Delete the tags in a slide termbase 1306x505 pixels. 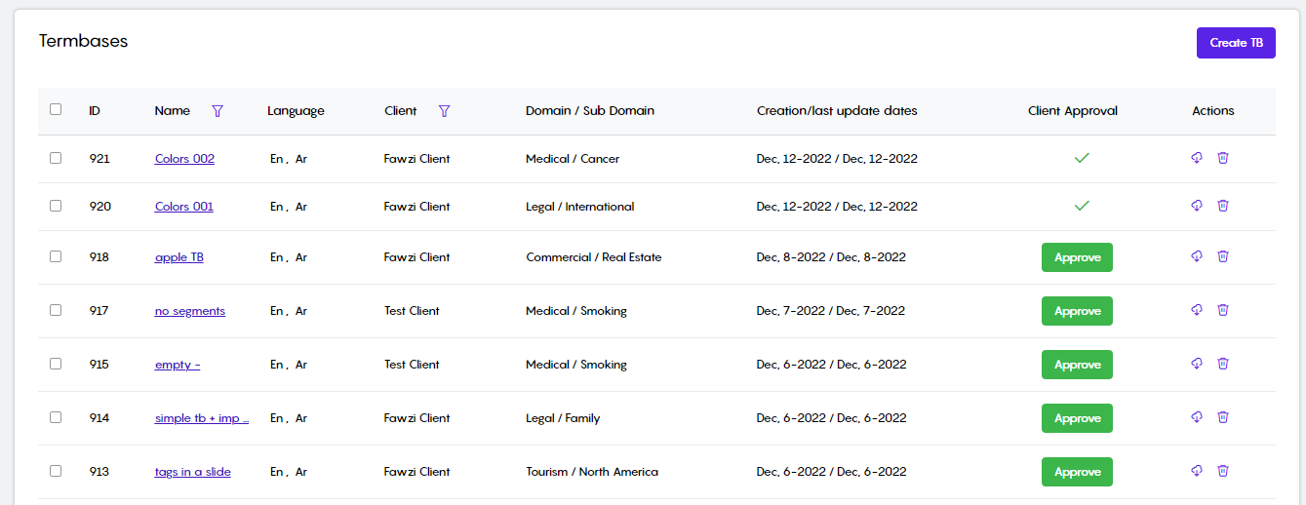click(1223, 471)
